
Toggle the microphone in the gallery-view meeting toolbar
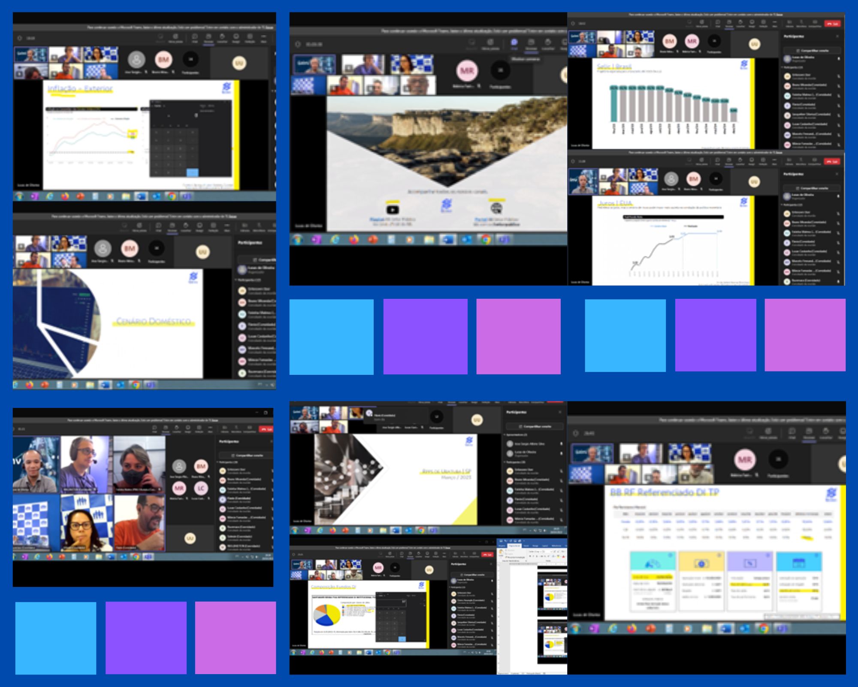click(x=236, y=429)
